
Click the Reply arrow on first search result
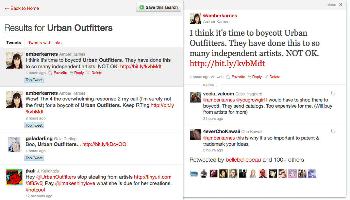coord(72,73)
